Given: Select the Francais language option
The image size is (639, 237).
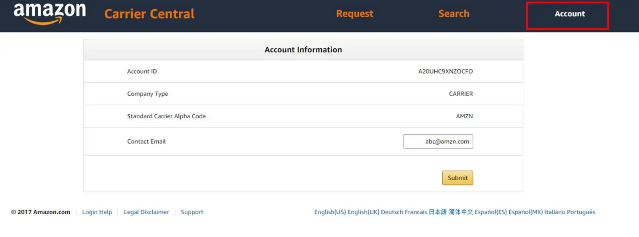Looking at the screenshot, I should (416, 212).
